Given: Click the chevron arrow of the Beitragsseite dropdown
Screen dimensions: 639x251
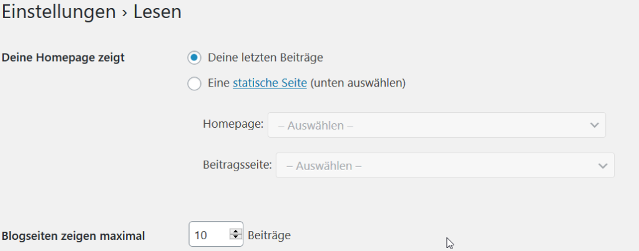Looking at the screenshot, I should pyautogui.click(x=603, y=166).
